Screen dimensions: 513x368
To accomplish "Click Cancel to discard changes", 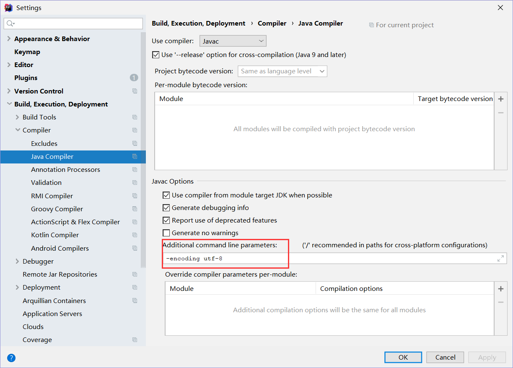I will pyautogui.click(x=445, y=357).
